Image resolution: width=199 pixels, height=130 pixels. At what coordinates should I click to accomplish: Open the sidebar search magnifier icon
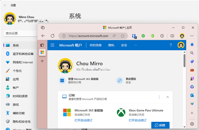tap(192, 53)
